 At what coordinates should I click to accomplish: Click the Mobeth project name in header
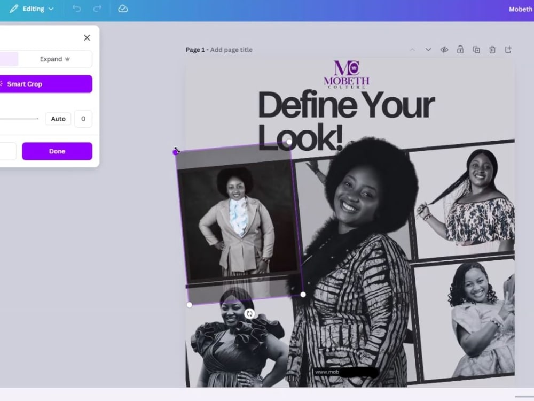(x=521, y=9)
